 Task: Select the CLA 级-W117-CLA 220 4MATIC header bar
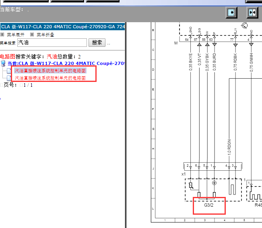[62, 27]
